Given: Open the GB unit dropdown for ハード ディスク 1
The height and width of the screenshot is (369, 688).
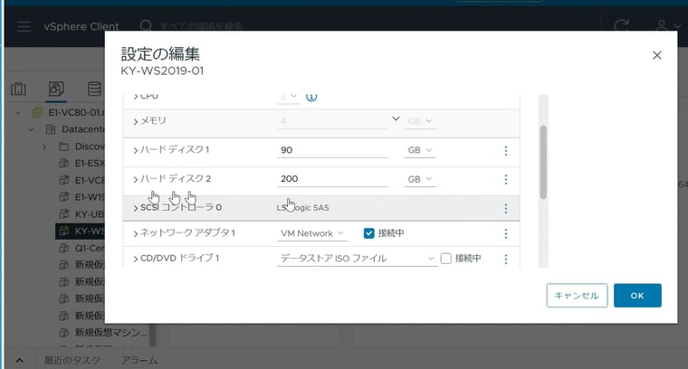Looking at the screenshot, I should [420, 150].
